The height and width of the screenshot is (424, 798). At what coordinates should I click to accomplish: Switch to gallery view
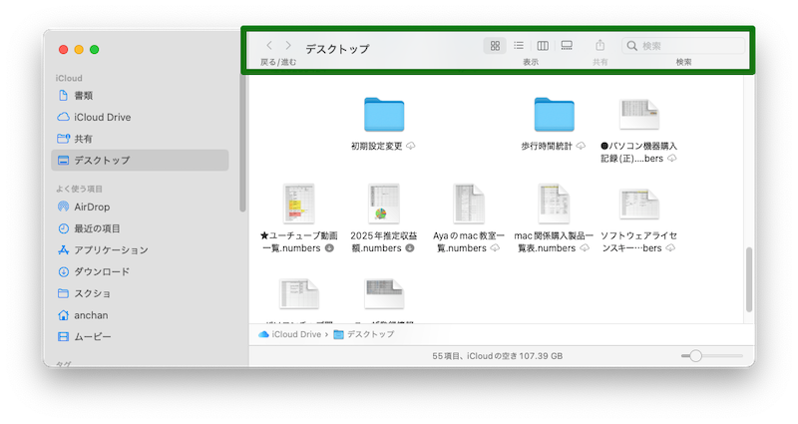point(567,46)
